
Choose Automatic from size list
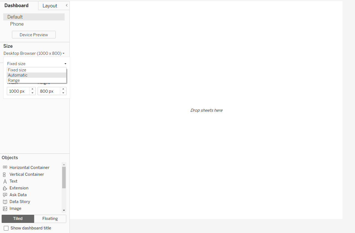(x=18, y=75)
